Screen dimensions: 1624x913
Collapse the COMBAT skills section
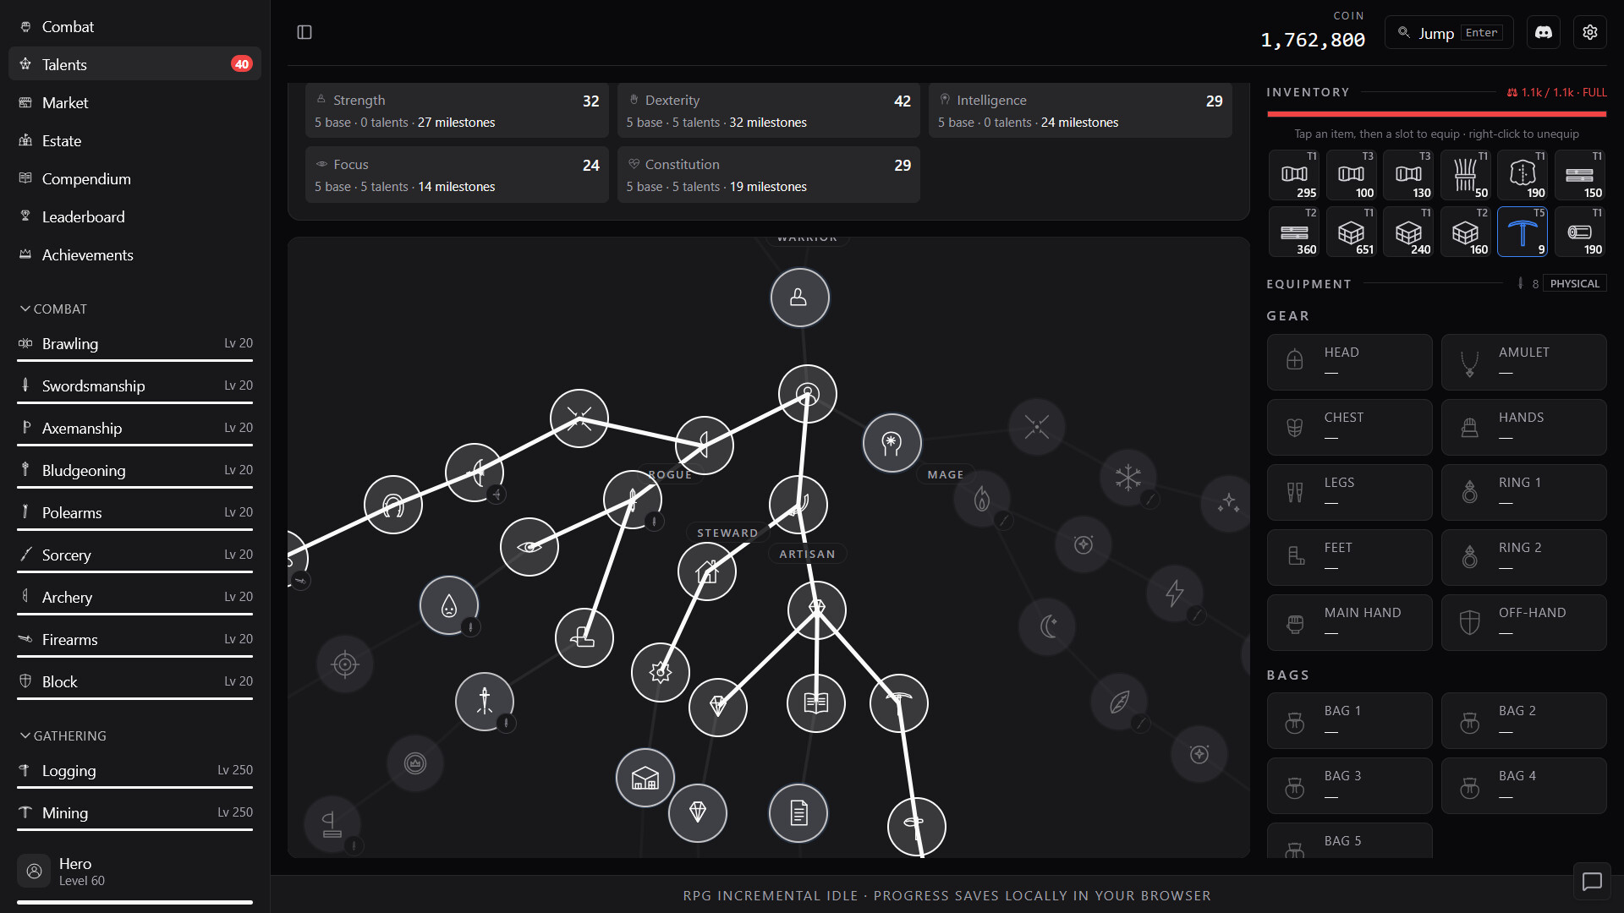click(x=52, y=309)
